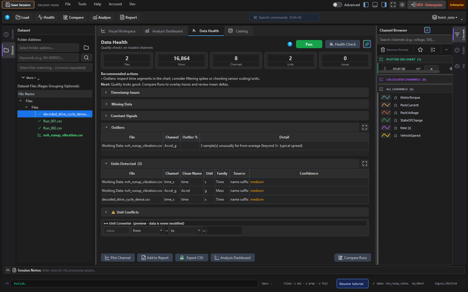Click the PackCurrent line color icon
The image size is (468, 292).
(386, 105)
